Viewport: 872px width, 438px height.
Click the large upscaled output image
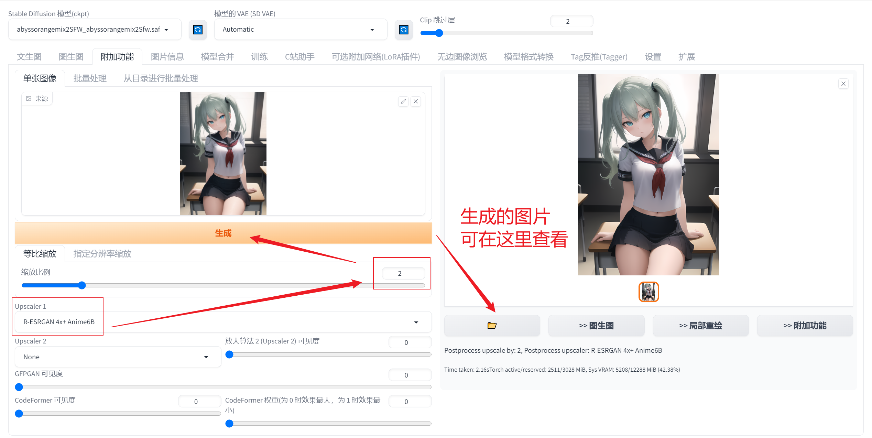[x=648, y=175]
